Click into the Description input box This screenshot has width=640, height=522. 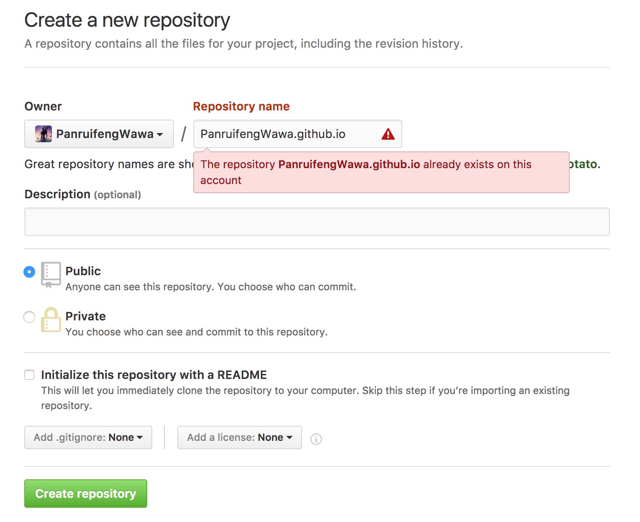pyautogui.click(x=317, y=222)
